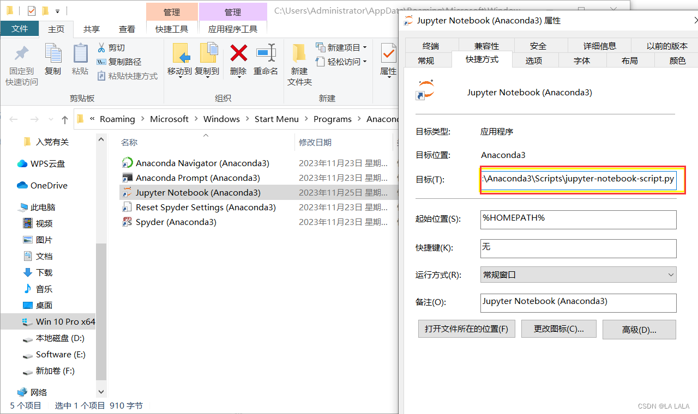The width and height of the screenshot is (698, 414).
Task: Select 本地磁盘 (D:) drive
Action: tap(53, 338)
